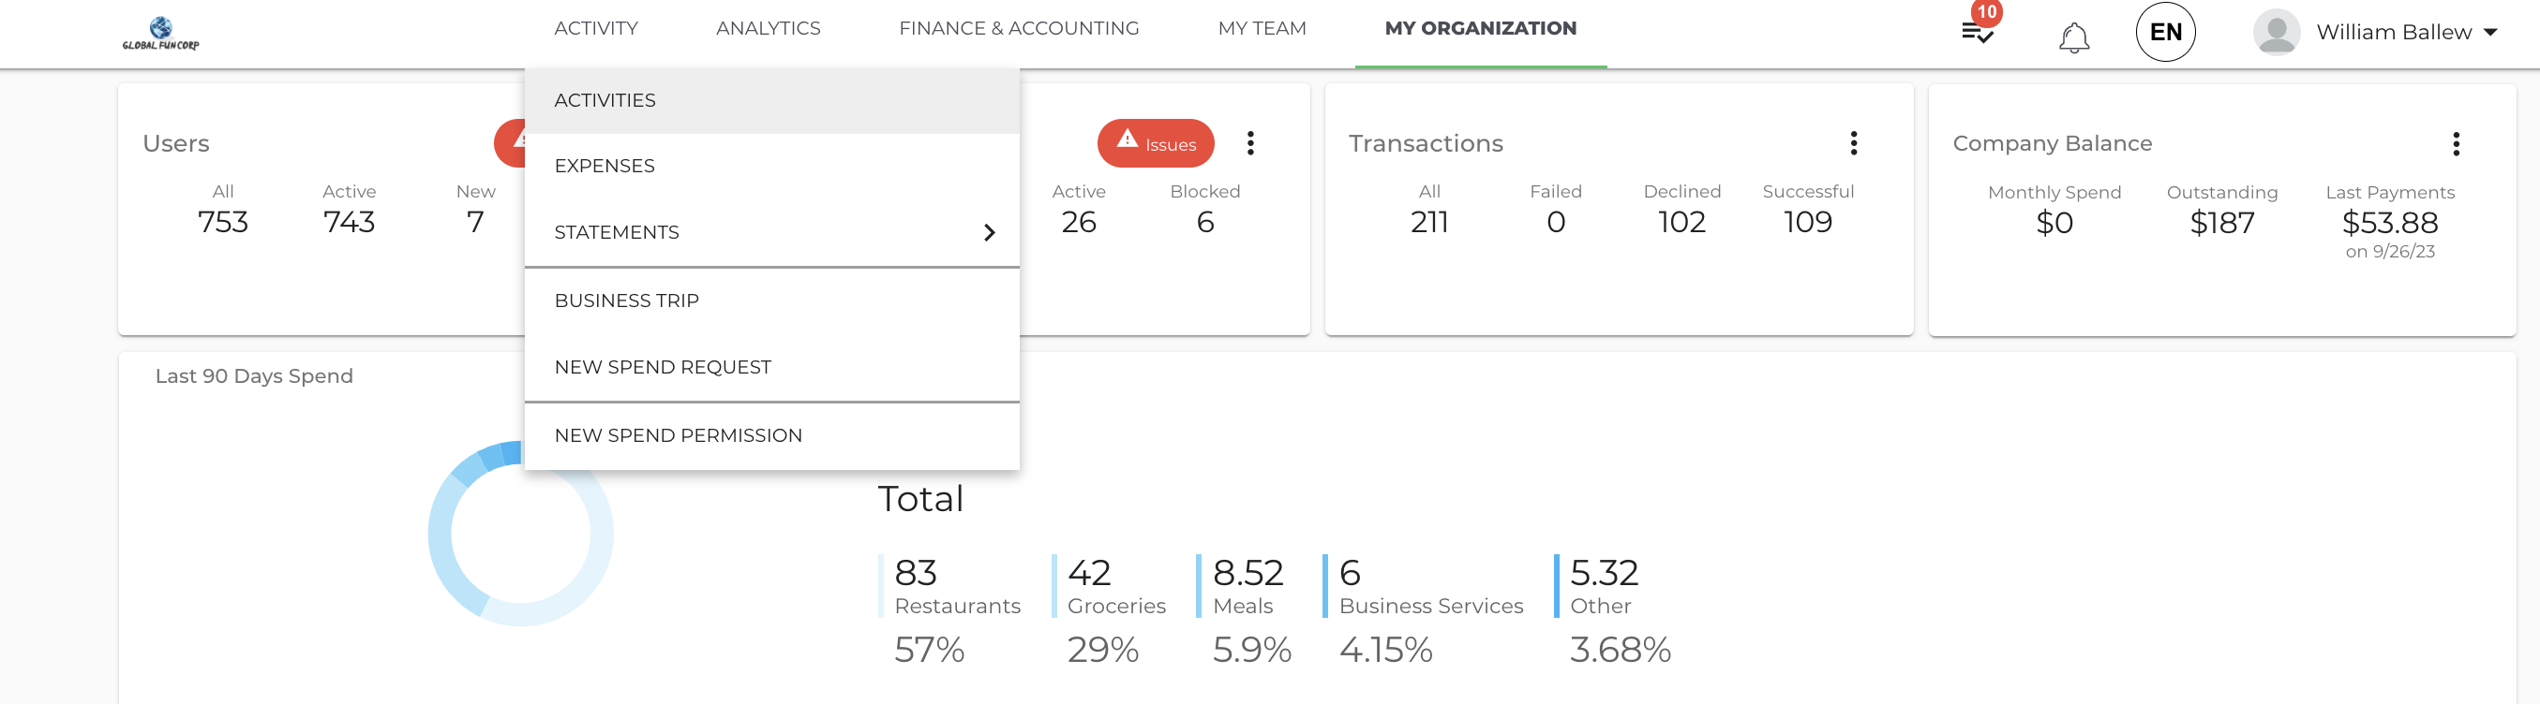Expand the Statements submenu chevron
2540x704 pixels.
(x=989, y=232)
